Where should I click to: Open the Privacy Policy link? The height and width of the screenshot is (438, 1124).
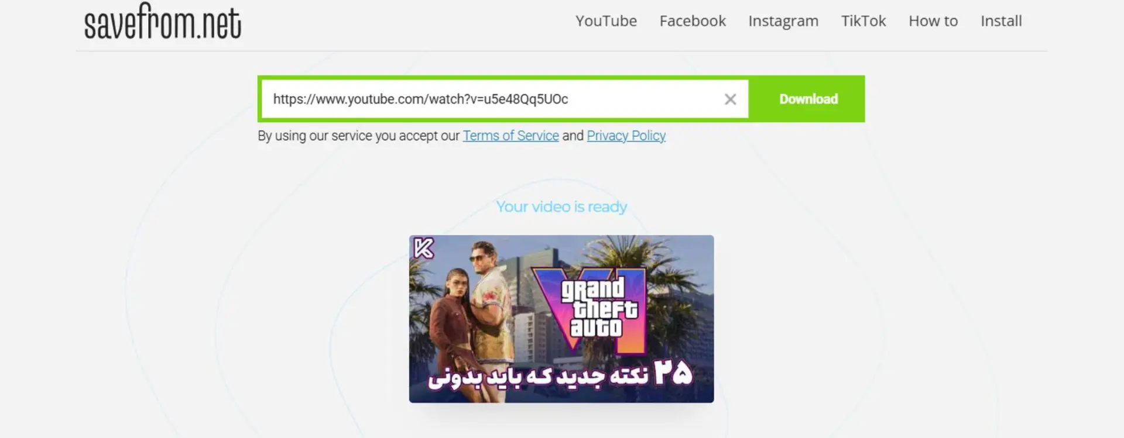click(626, 136)
